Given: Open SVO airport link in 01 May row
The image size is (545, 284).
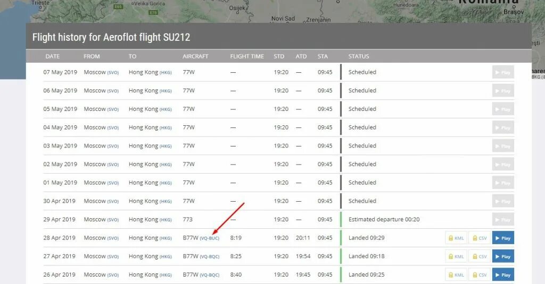Looking at the screenshot, I should [113, 183].
